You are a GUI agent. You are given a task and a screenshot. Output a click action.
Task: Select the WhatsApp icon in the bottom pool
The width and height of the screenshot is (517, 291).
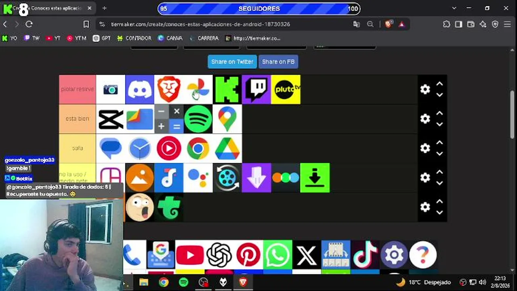[x=277, y=255]
